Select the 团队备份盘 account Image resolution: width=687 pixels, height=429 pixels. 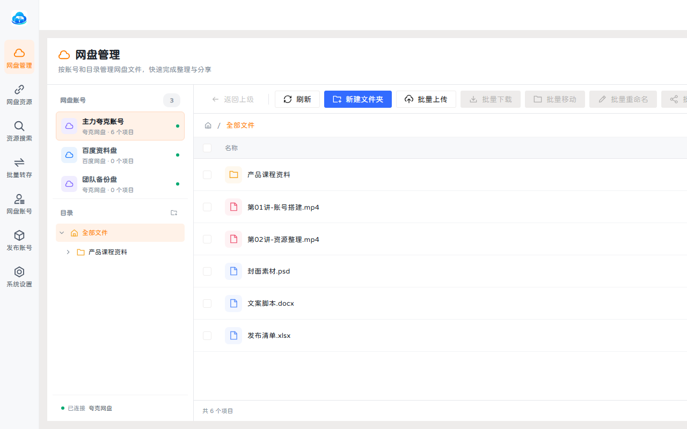[120, 184]
